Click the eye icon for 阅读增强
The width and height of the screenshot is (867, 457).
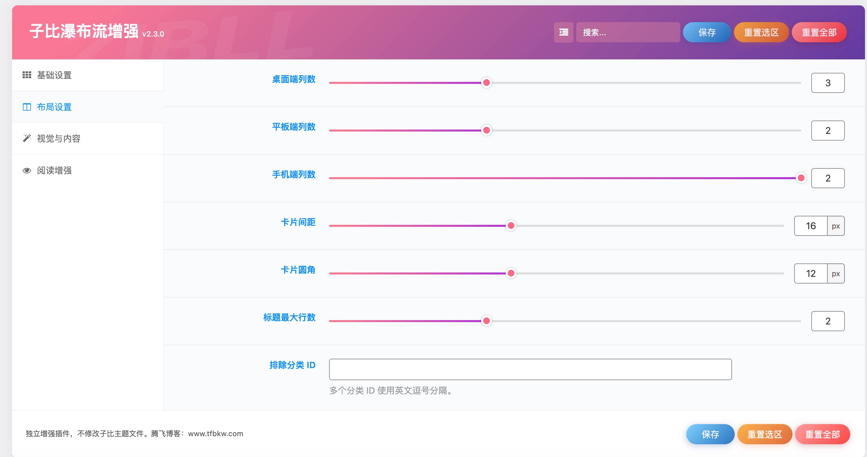click(x=27, y=170)
